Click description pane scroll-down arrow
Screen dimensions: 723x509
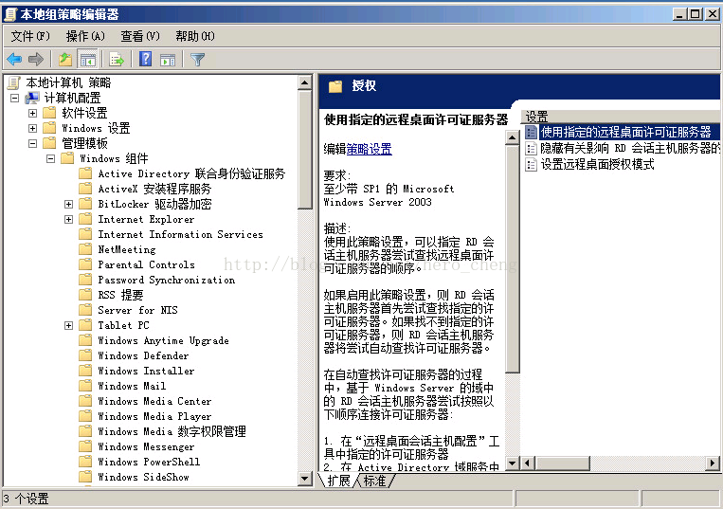click(513, 463)
